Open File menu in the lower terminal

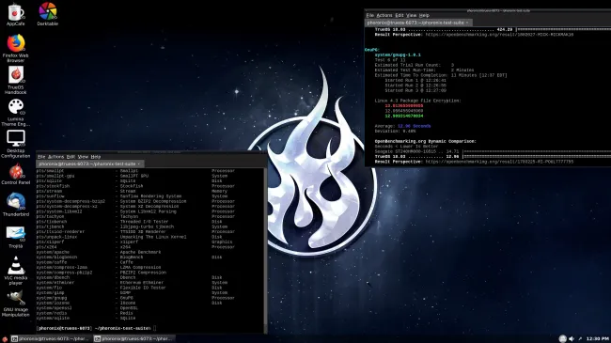tap(41, 157)
